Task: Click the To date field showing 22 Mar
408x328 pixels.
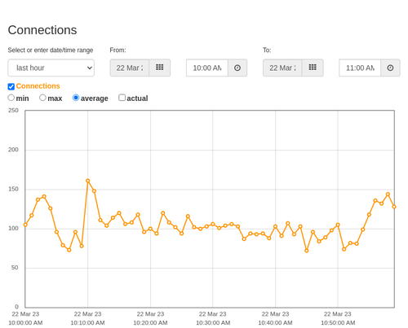Action: (x=282, y=68)
